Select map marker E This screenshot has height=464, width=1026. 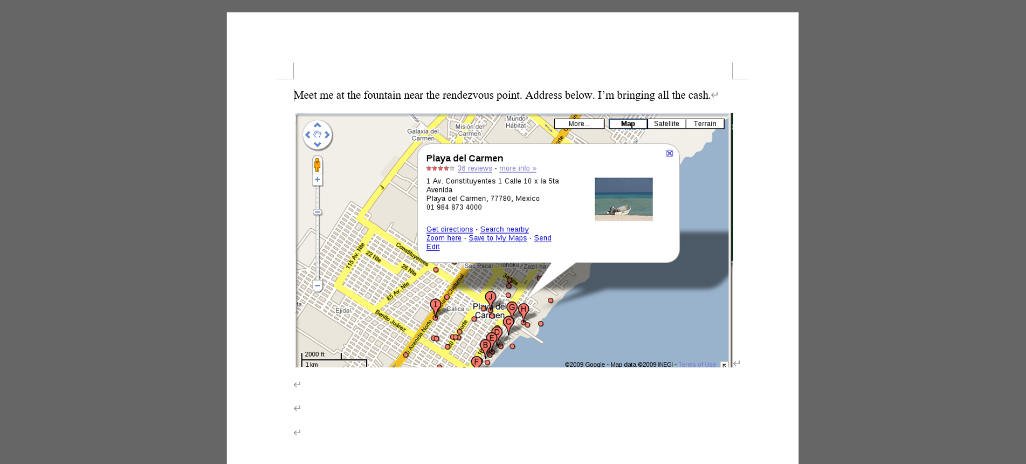(491, 338)
